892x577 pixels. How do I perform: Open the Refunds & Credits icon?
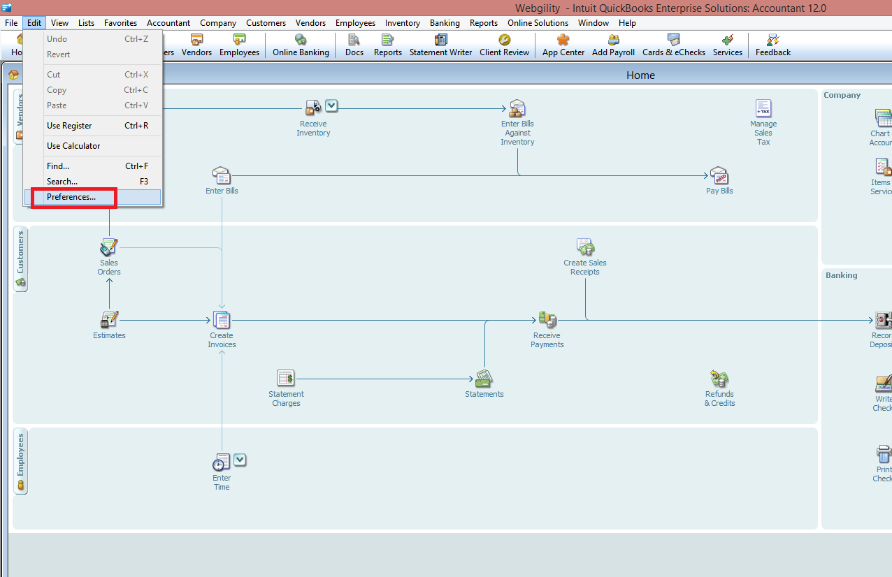click(x=719, y=379)
